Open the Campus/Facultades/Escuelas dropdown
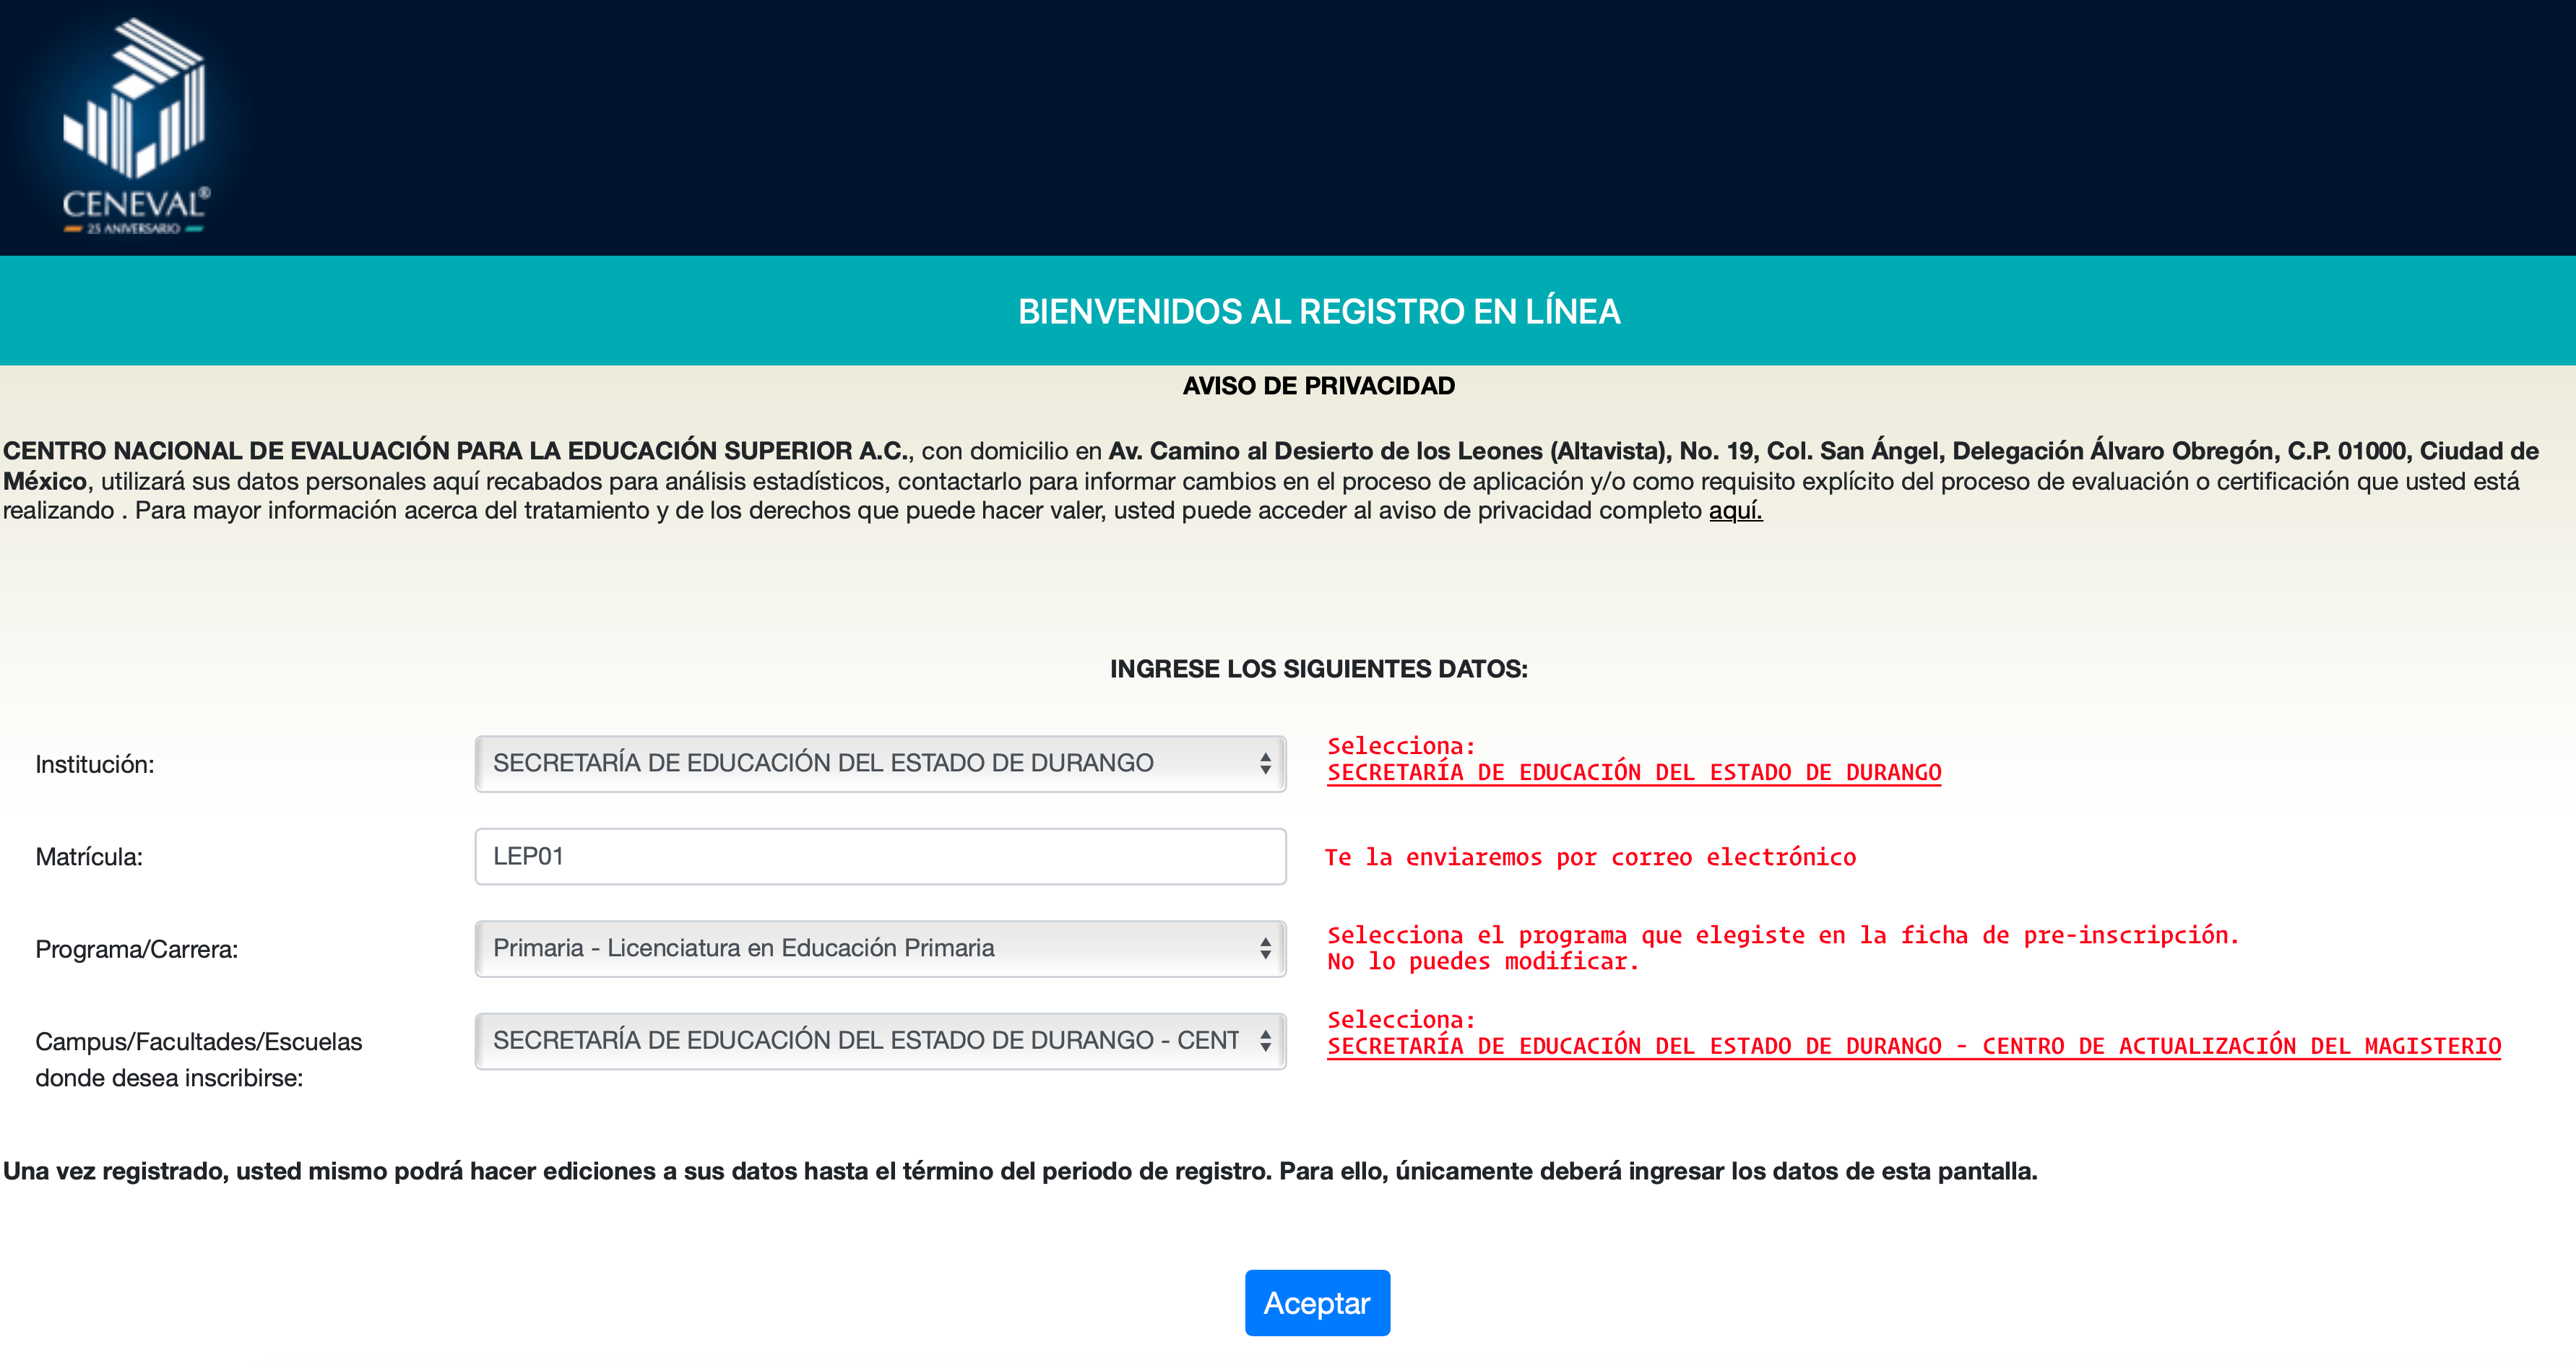Viewport: 2576px width, 1368px height. click(880, 1041)
